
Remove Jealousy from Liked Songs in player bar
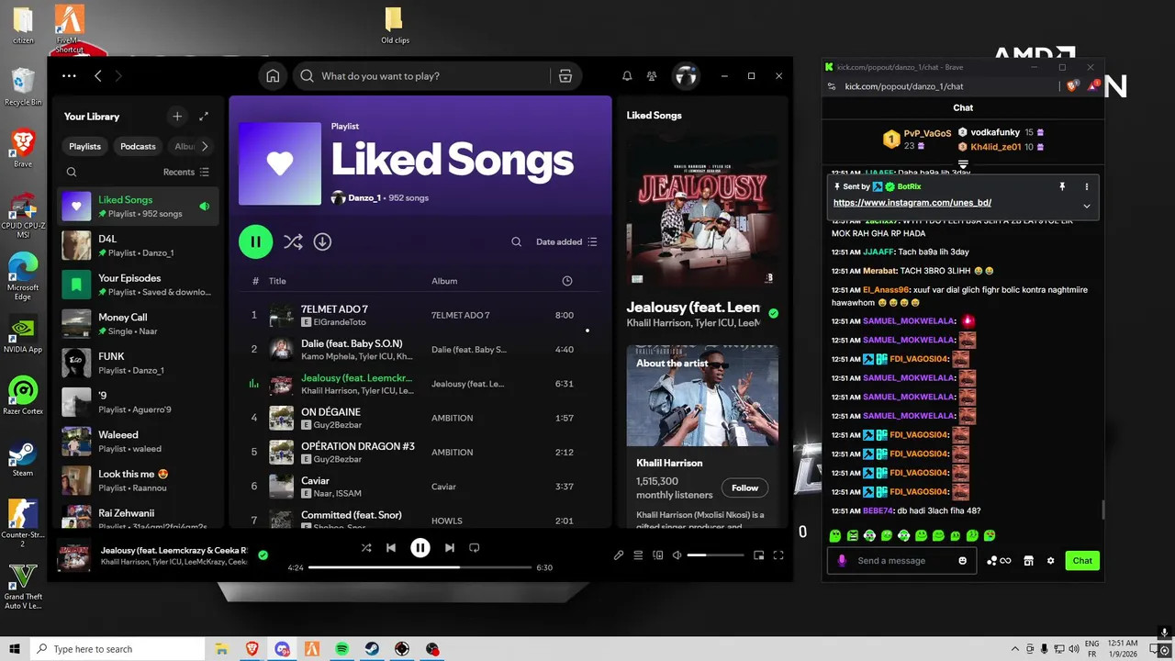(x=263, y=555)
